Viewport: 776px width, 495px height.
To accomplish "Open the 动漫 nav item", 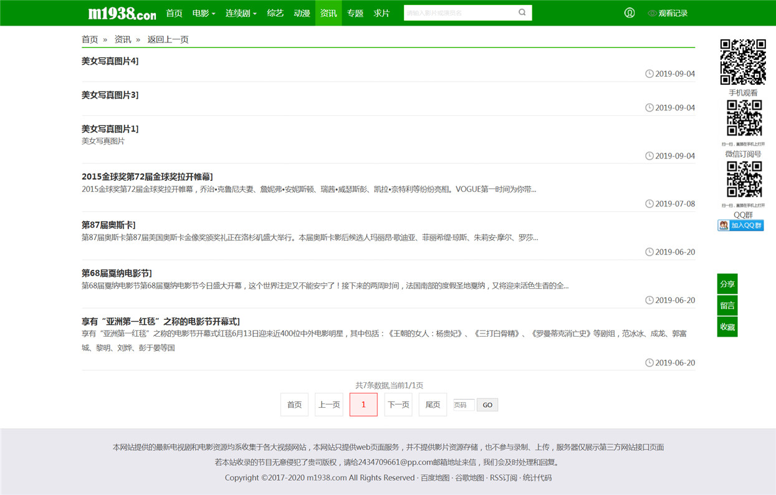I will click(302, 13).
